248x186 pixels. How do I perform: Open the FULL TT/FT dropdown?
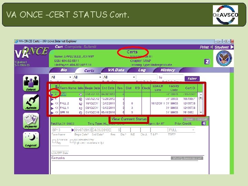tap(182, 130)
